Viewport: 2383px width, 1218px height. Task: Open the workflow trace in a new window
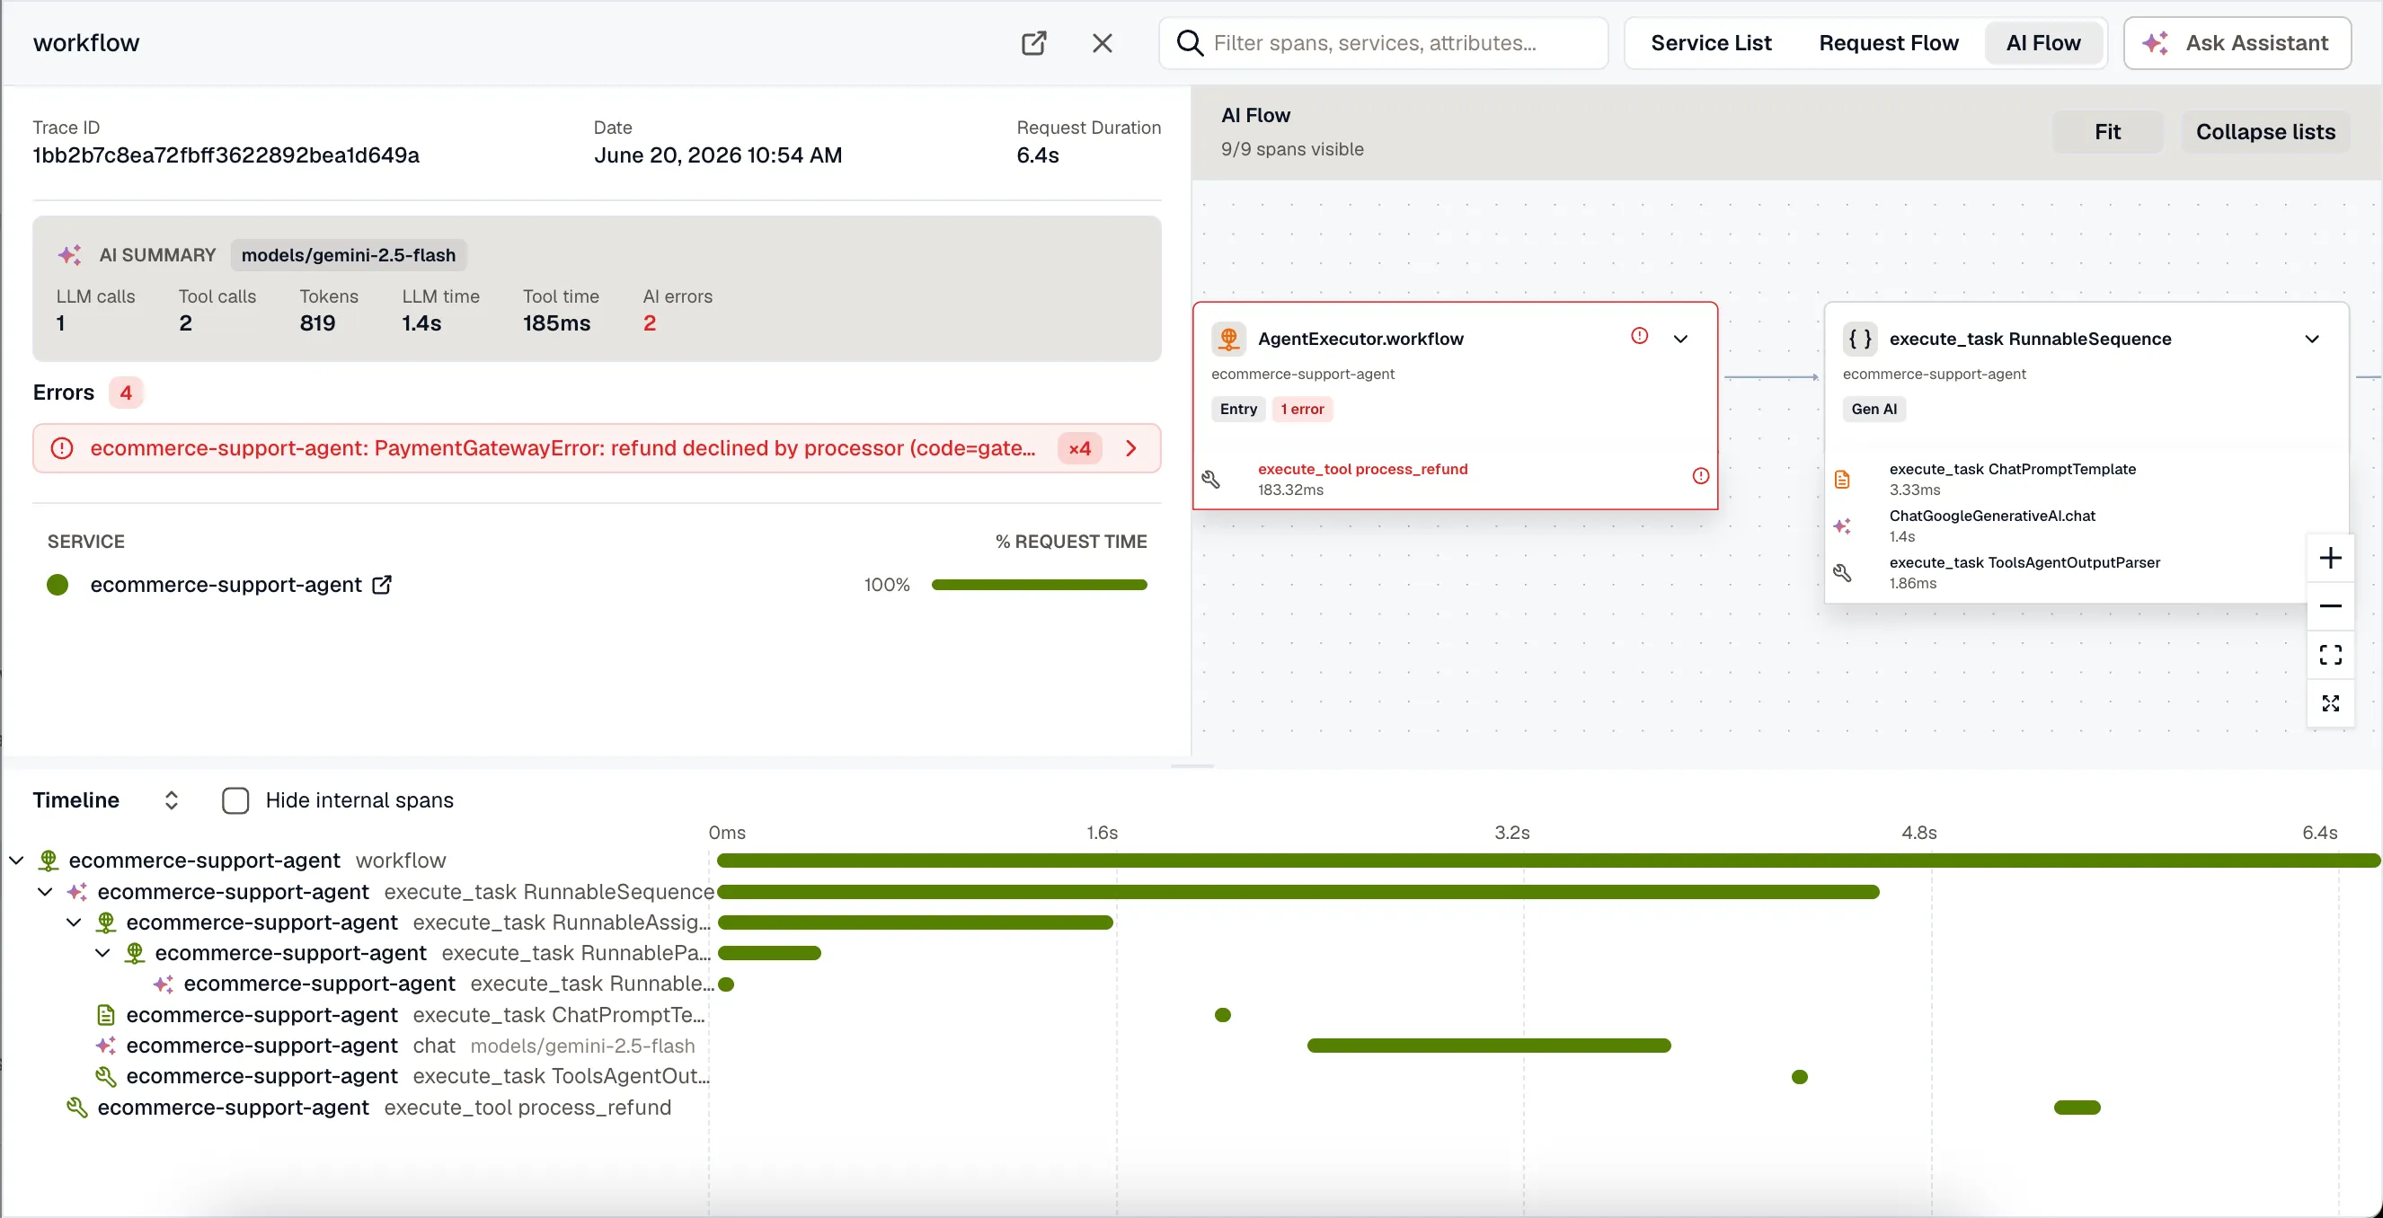(x=1033, y=42)
